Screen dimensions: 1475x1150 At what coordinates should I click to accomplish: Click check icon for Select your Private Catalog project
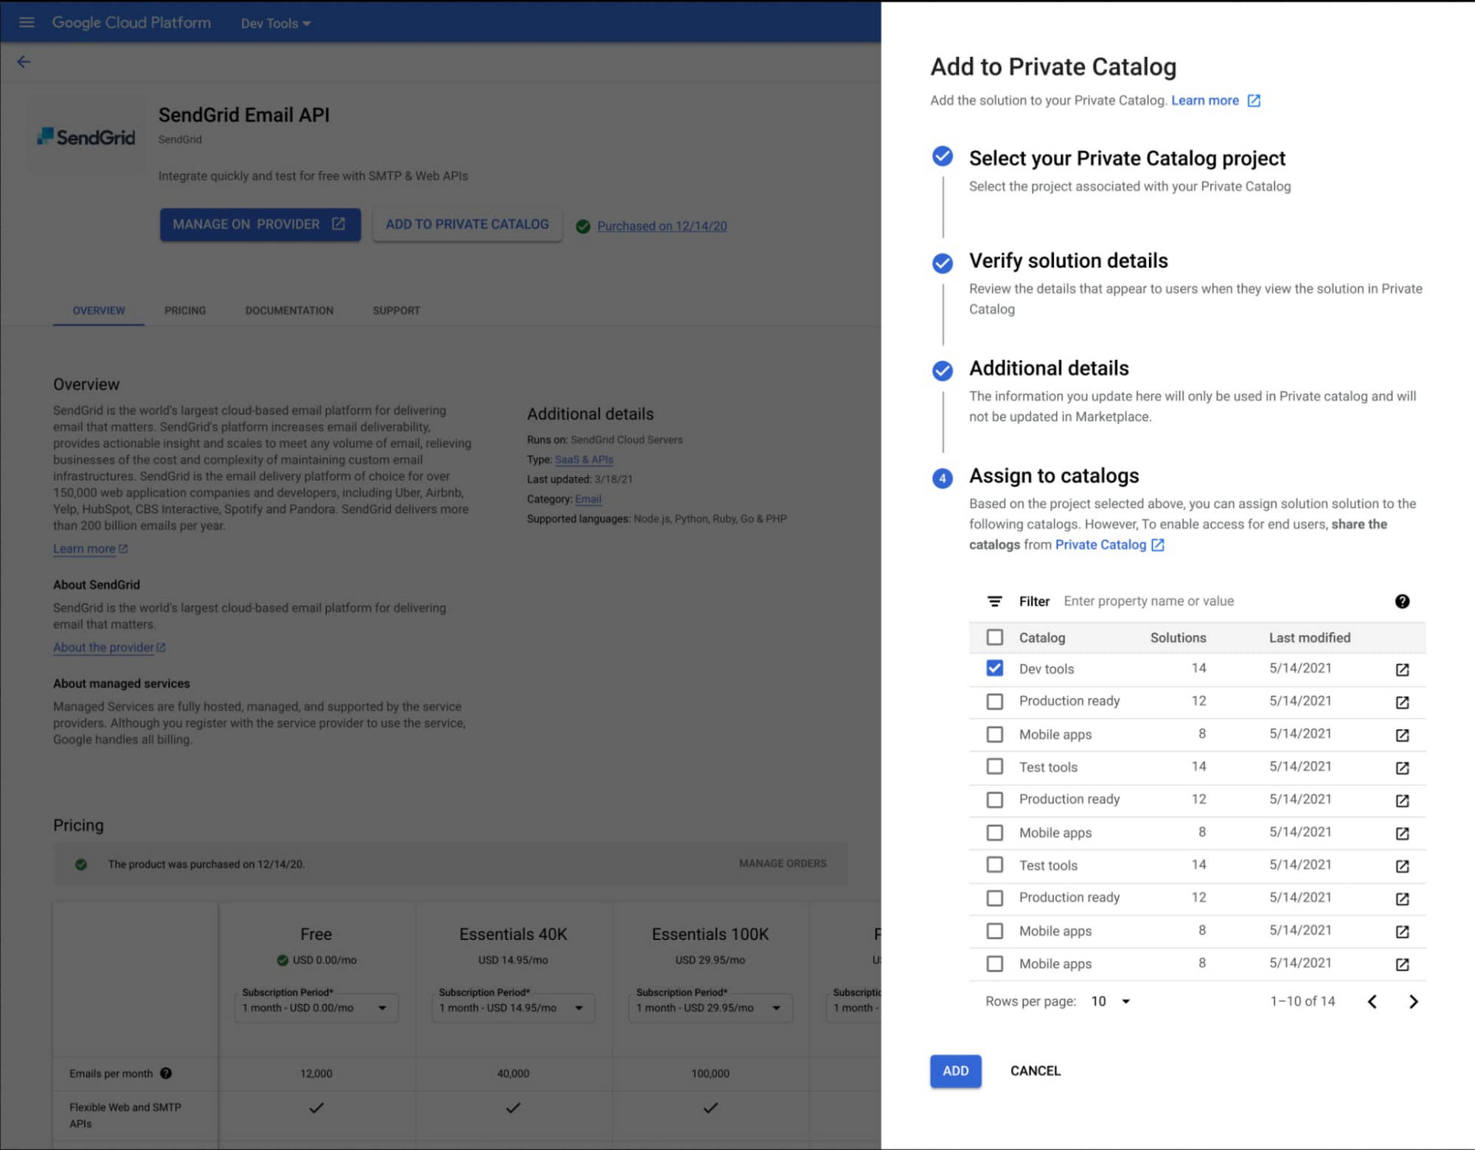(942, 156)
